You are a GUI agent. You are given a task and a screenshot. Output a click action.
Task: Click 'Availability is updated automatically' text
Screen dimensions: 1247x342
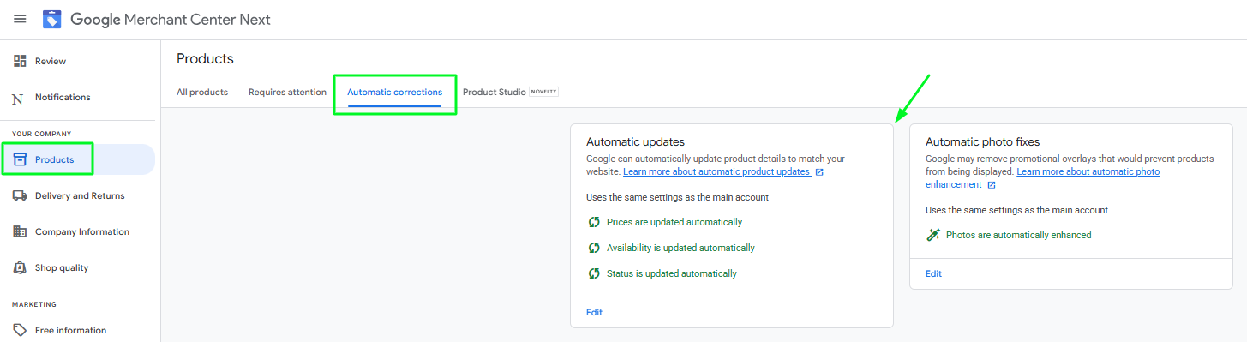pyautogui.click(x=680, y=248)
